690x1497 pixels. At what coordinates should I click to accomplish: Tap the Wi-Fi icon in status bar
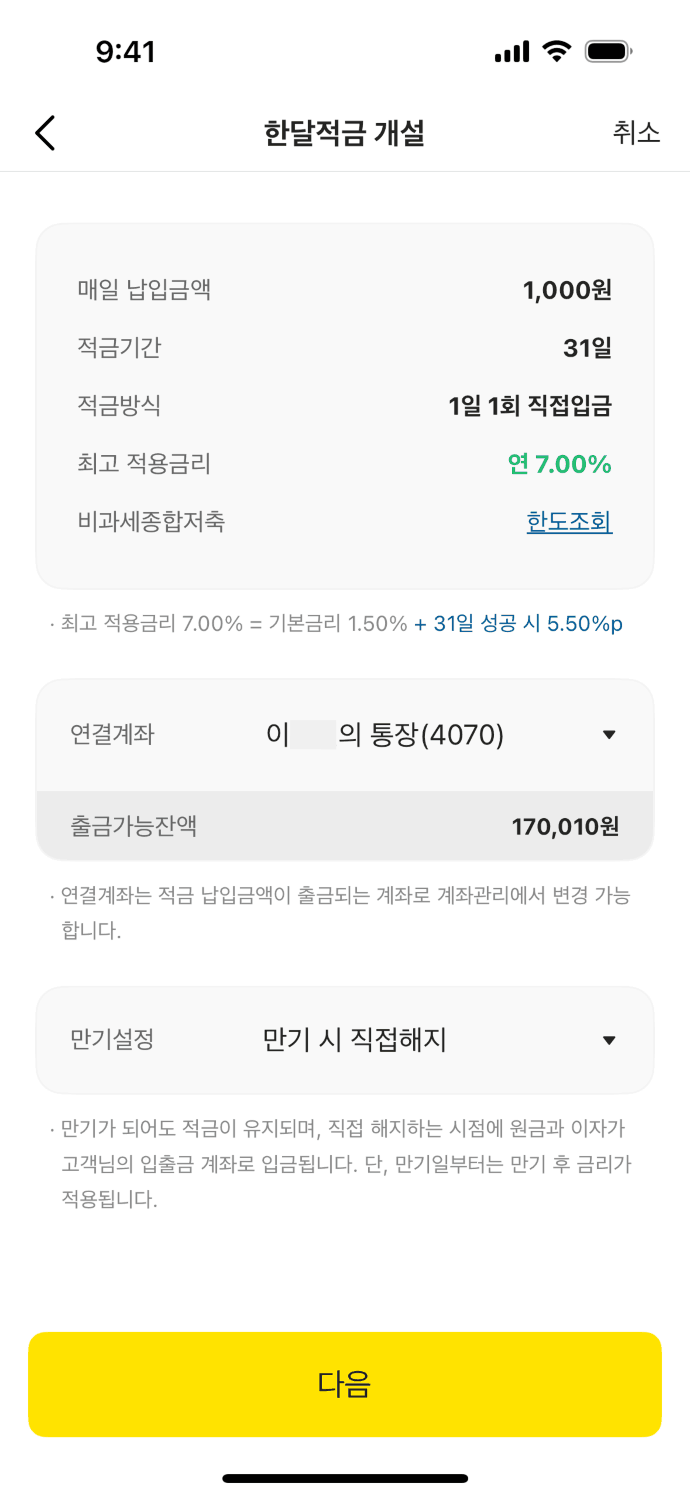(557, 52)
